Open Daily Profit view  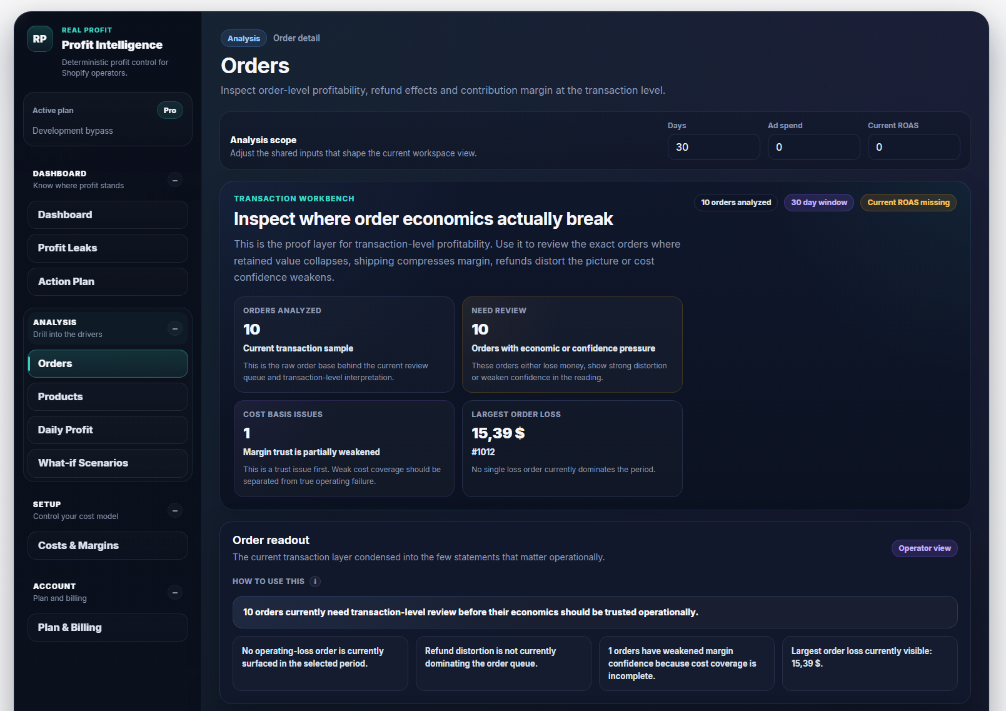coord(108,430)
